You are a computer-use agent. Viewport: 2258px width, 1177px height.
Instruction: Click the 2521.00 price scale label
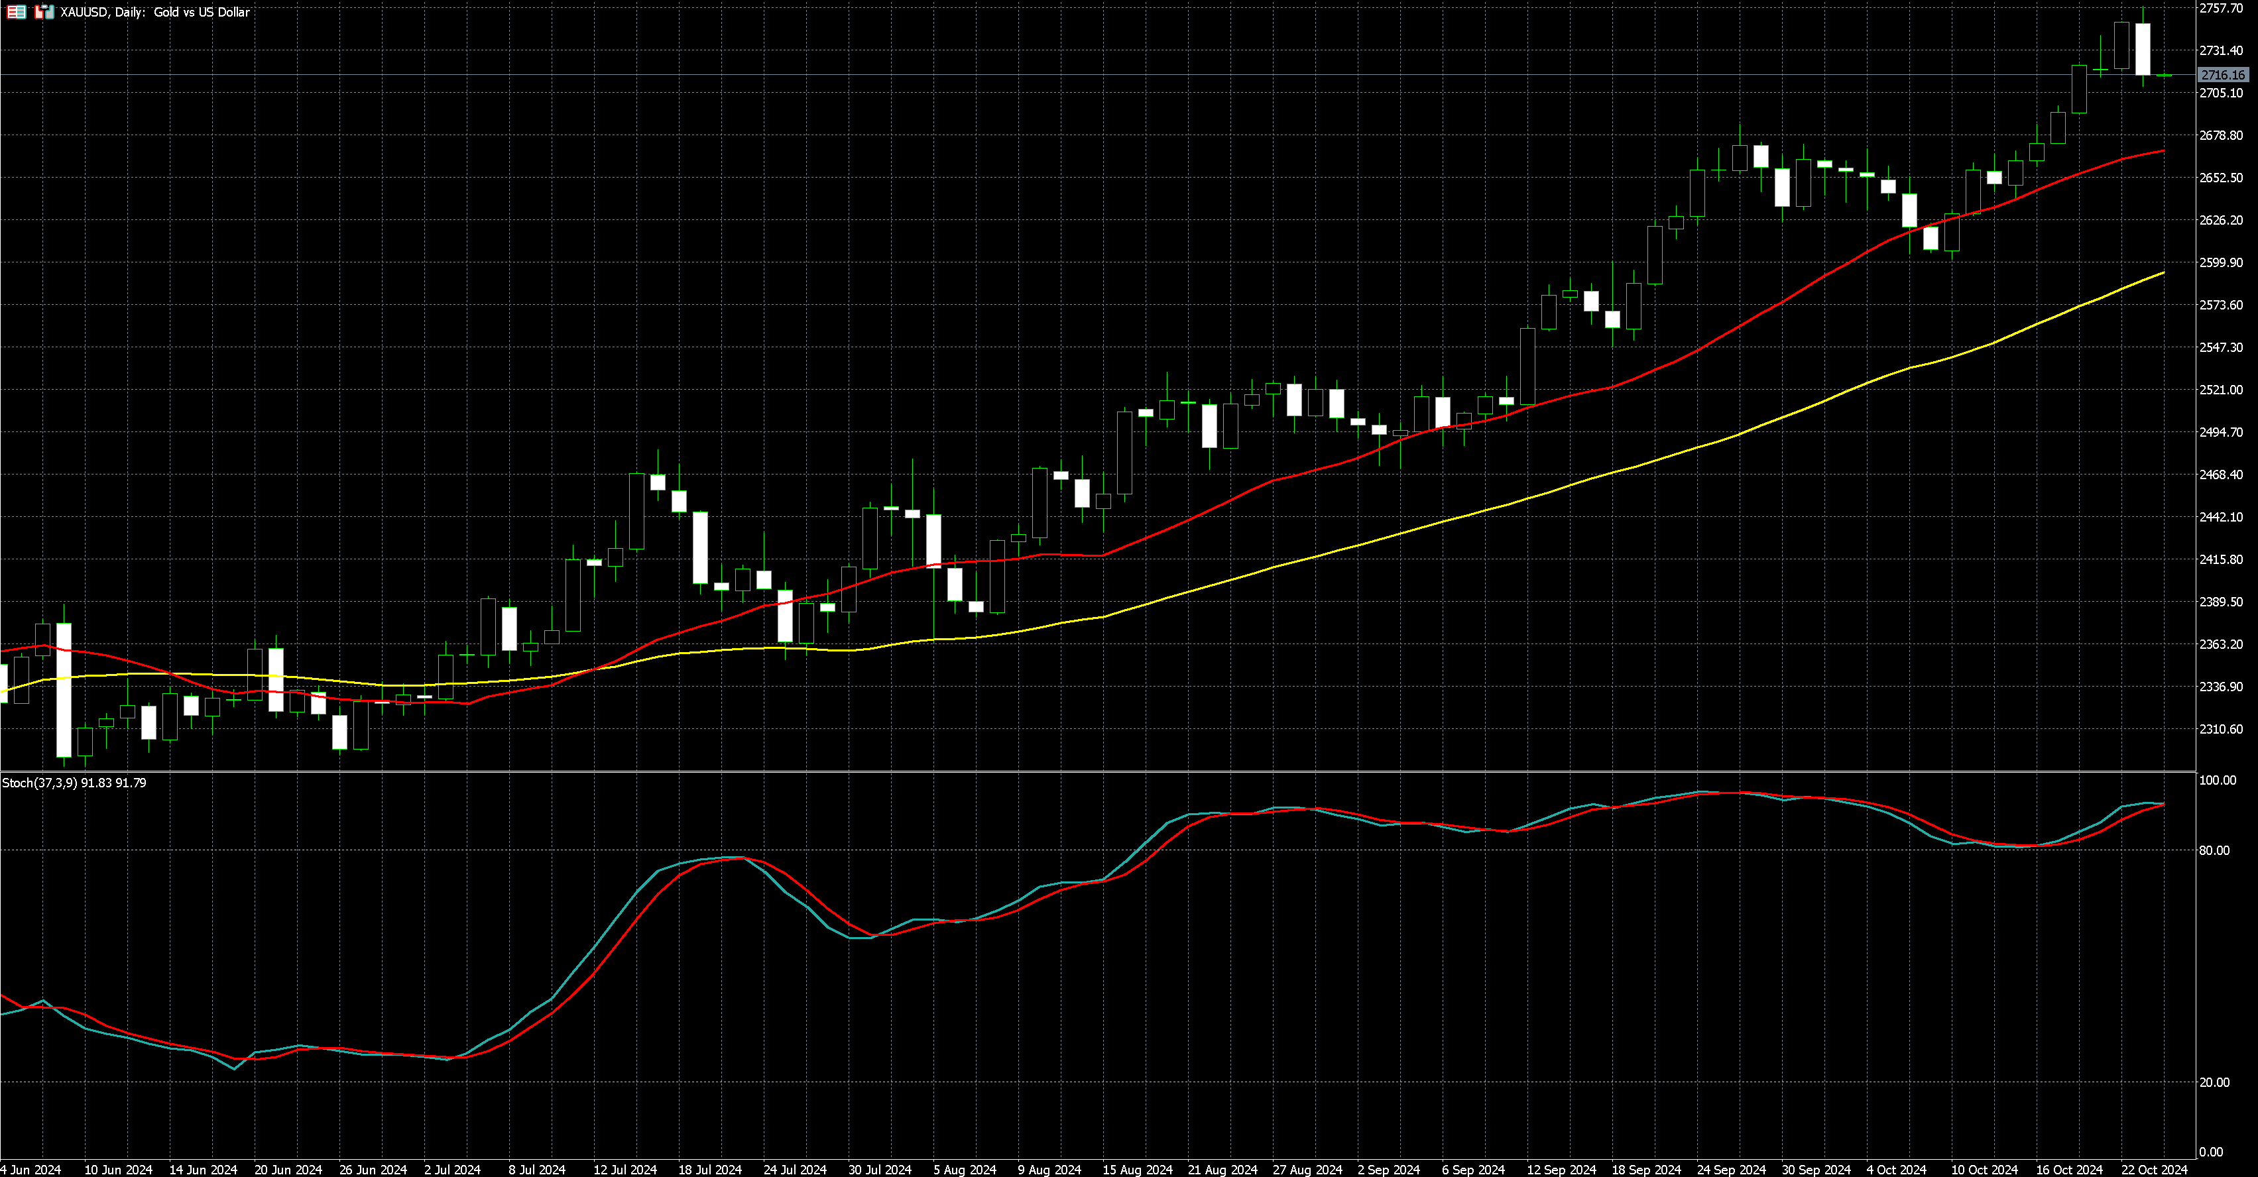(2221, 390)
